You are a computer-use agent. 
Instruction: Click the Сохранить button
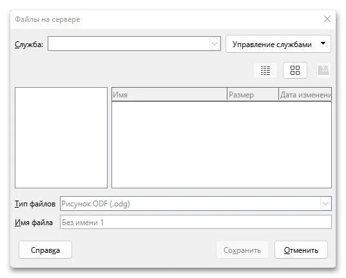(x=242, y=250)
